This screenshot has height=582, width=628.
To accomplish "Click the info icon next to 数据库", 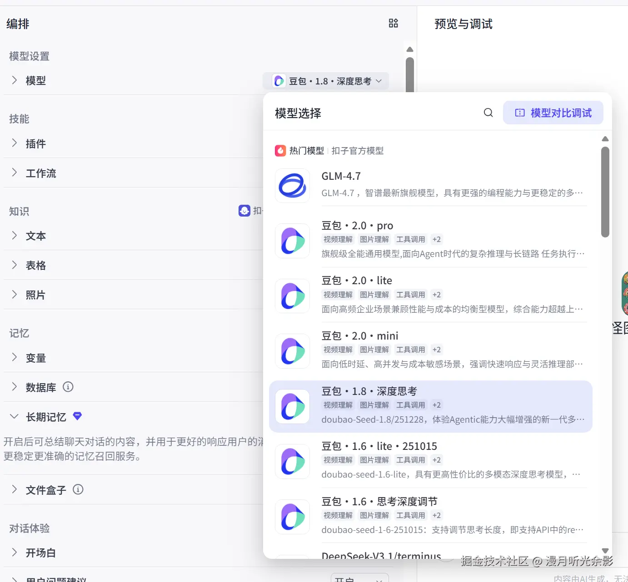I will 68,387.
